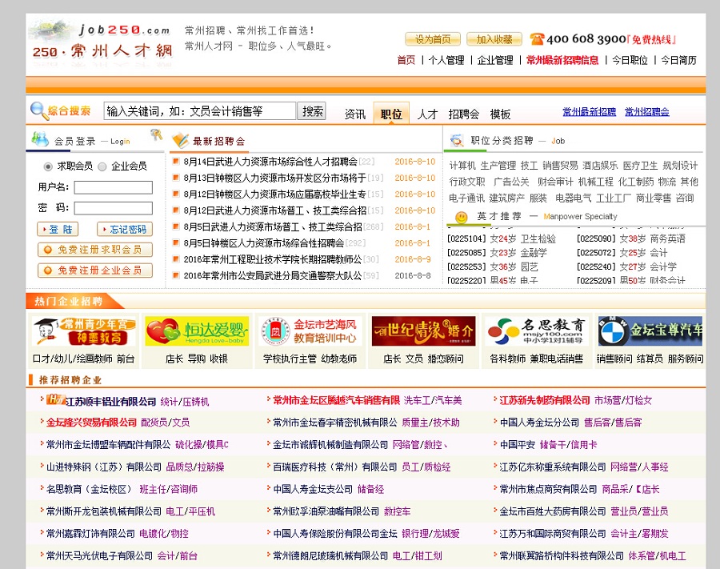Open 常州招聘会 underlined link
This screenshot has width=720, height=569.
[647, 111]
